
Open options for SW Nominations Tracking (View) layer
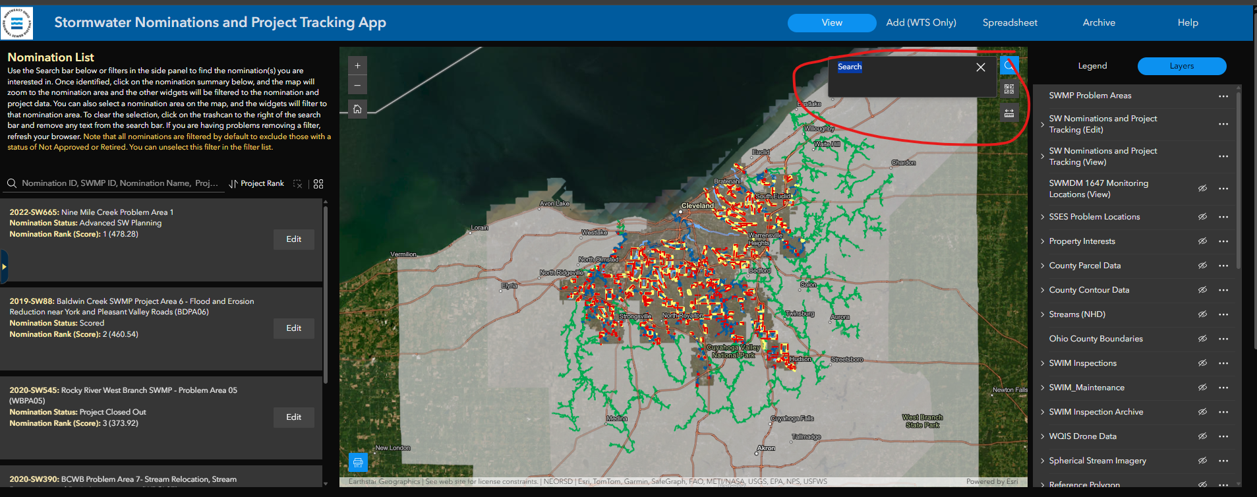[x=1223, y=156]
